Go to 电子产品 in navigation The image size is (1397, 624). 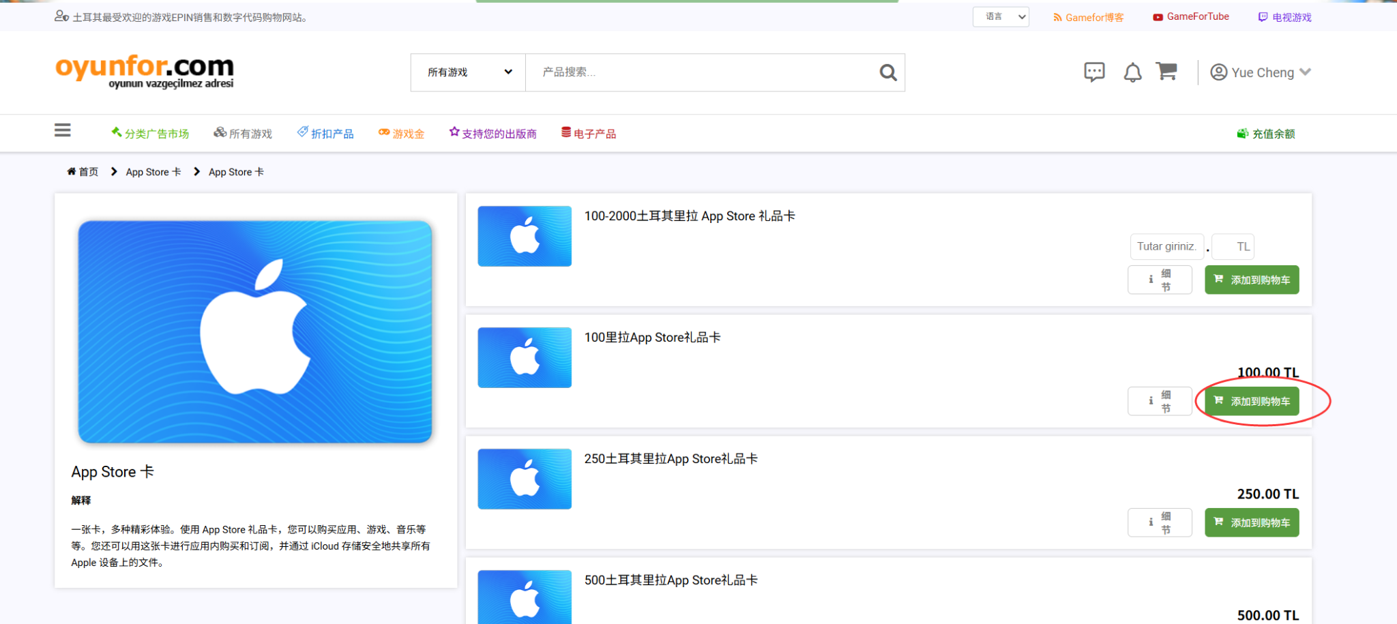[589, 134]
